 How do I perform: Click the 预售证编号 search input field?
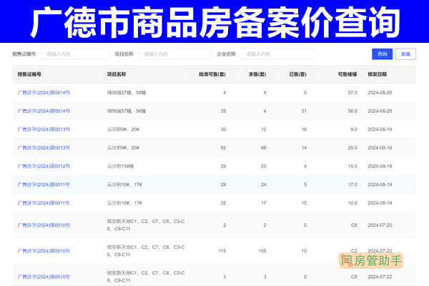pyautogui.click(x=75, y=54)
